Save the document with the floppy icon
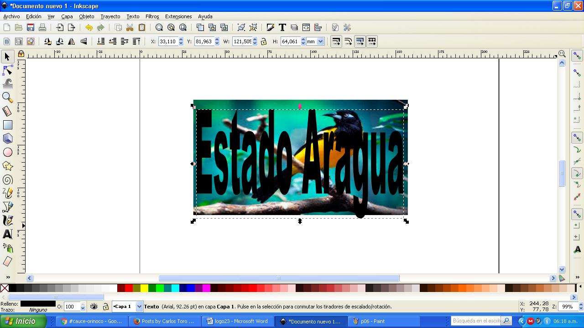 pos(31,28)
